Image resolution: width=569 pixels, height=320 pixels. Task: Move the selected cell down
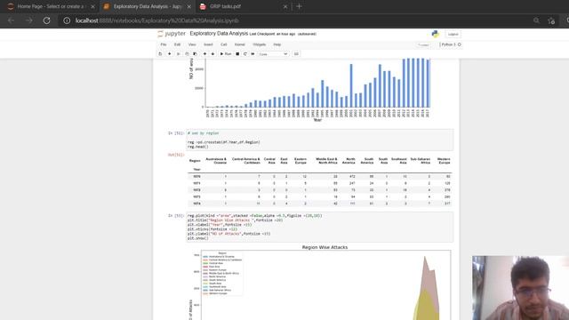[x=212, y=53]
